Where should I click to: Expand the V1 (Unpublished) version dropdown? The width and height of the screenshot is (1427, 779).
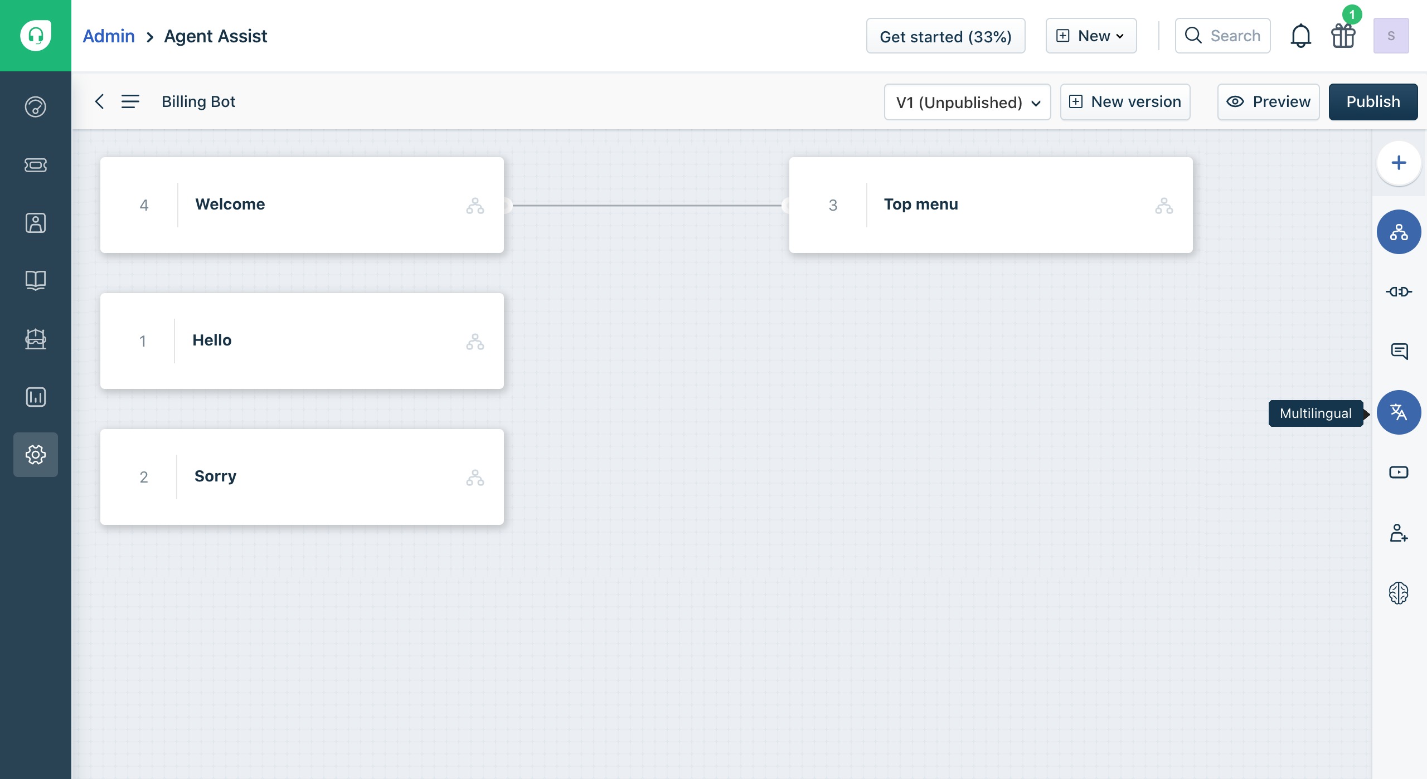click(967, 102)
